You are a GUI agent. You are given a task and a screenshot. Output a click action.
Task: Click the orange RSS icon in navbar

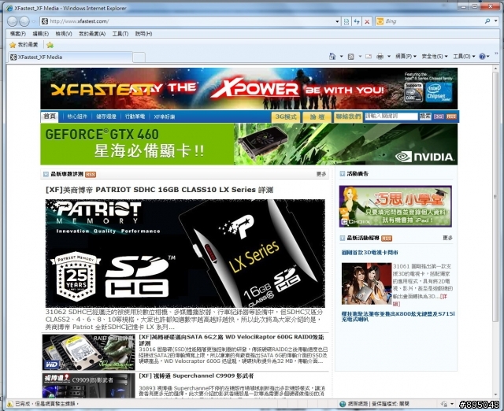pos(451,117)
